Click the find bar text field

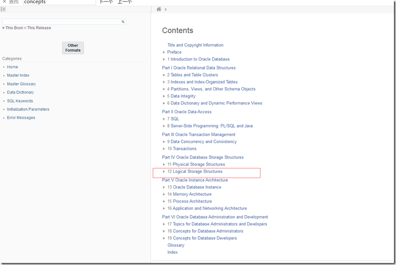pos(59,2)
